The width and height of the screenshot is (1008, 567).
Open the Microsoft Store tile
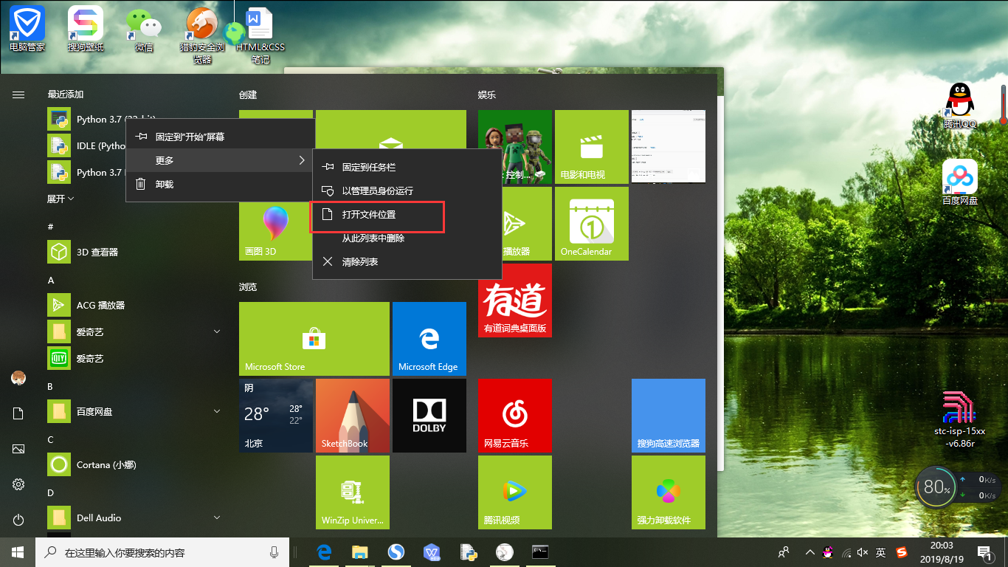tap(314, 339)
